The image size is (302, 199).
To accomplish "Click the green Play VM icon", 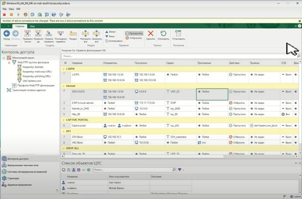I will coord(18,15).
